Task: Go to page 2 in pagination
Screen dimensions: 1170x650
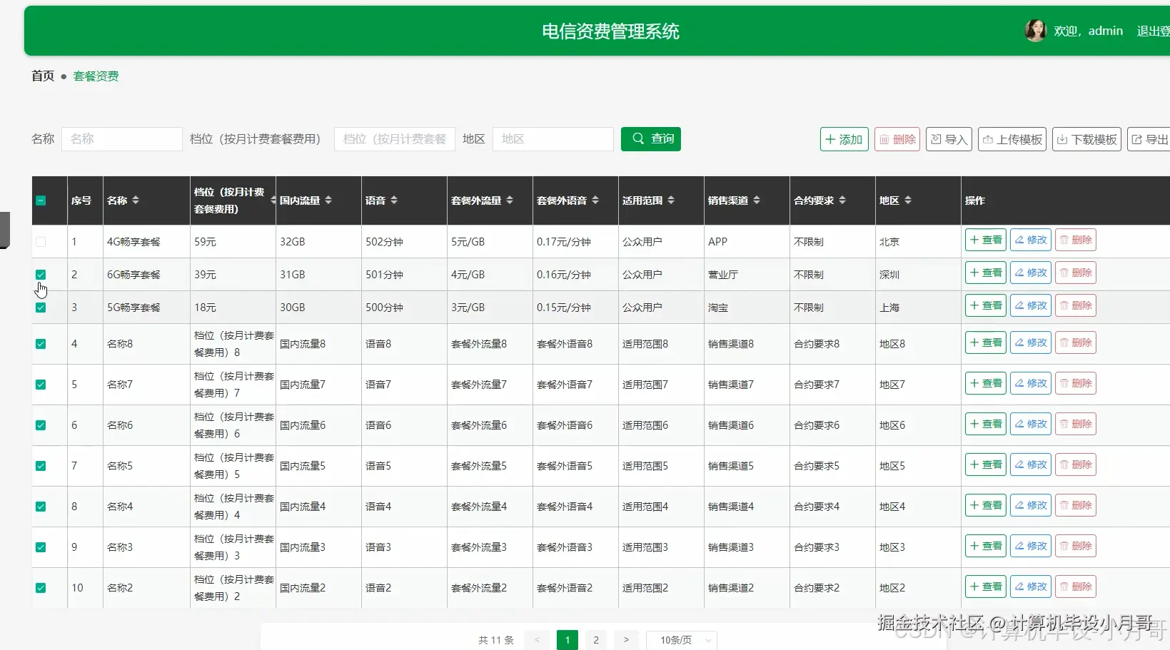Action: pyautogui.click(x=595, y=640)
